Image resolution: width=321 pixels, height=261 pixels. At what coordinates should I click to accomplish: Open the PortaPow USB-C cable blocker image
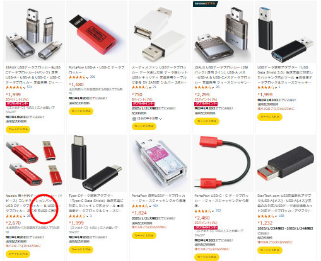[x=223, y=164]
